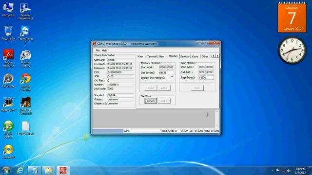Image resolution: width=312 pixels, height=175 pixels.
Task: Open the File menu
Action: [x=97, y=51]
